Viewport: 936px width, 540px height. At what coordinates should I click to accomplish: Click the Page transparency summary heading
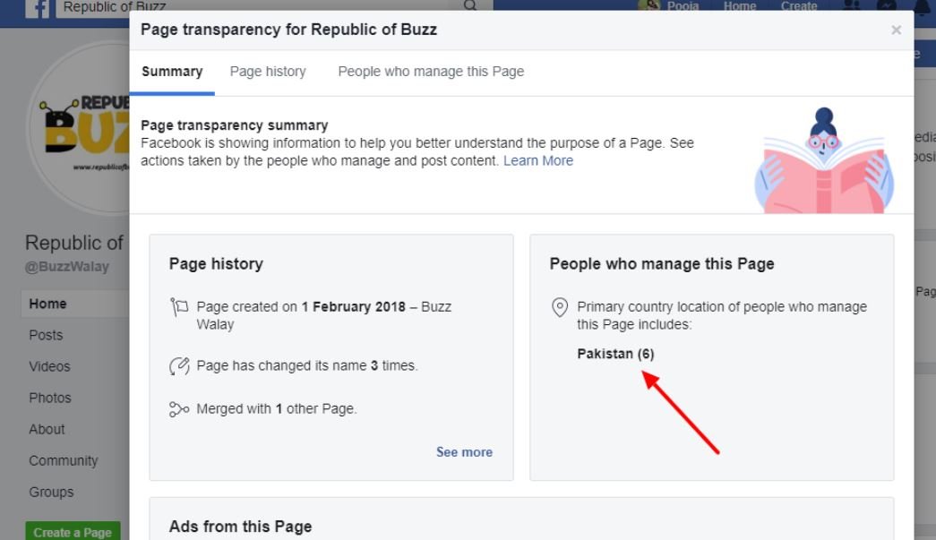[235, 125]
